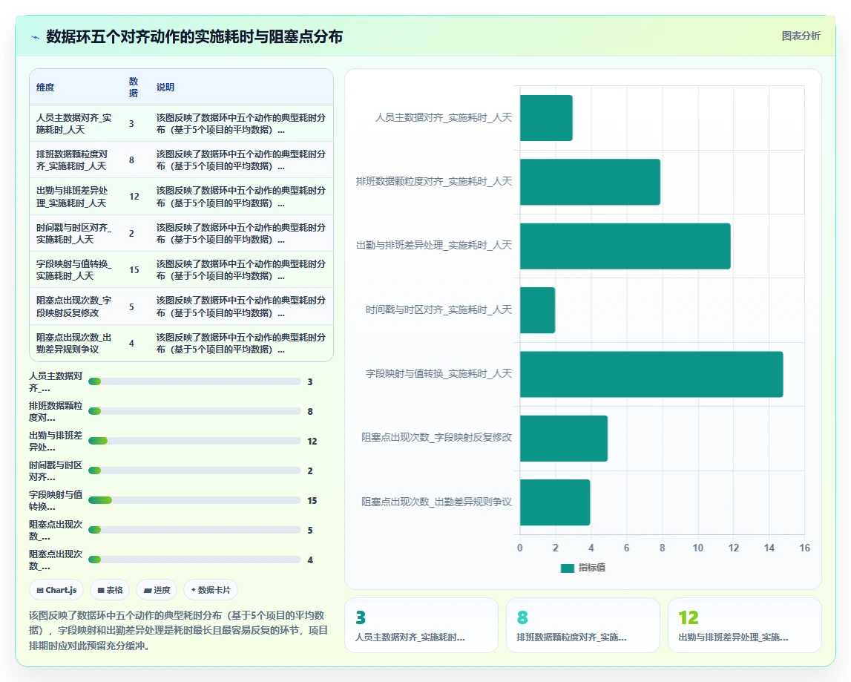Select the 数据卡片 tag chip
The width and height of the screenshot is (851, 682).
pyautogui.click(x=211, y=590)
